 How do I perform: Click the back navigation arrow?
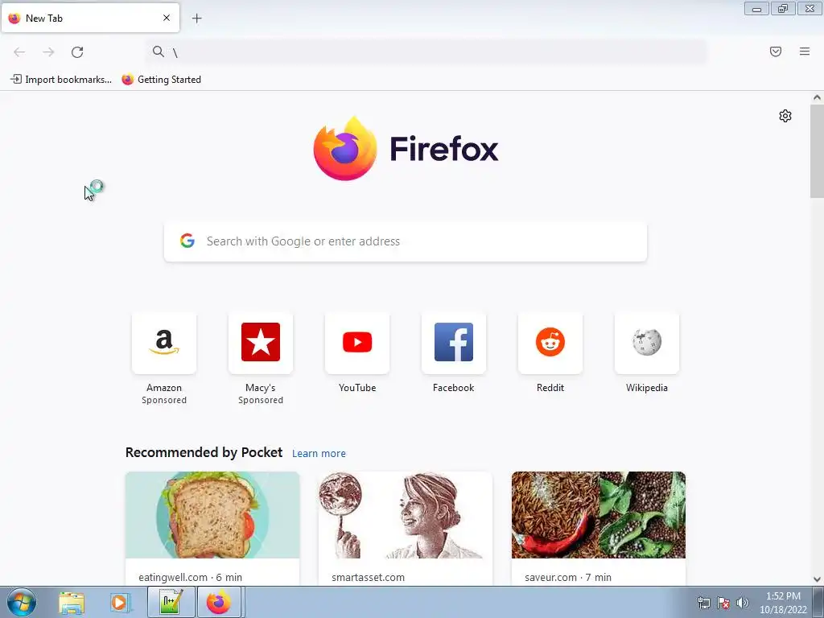click(x=19, y=51)
